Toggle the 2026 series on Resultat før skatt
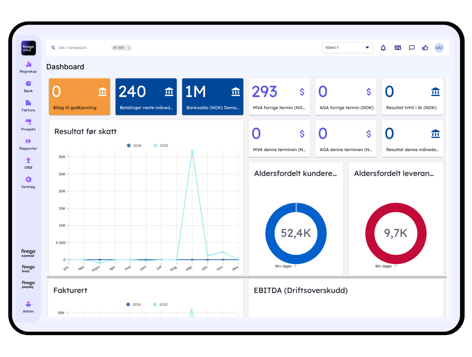Screen dimensions: 472x357 (x=134, y=145)
